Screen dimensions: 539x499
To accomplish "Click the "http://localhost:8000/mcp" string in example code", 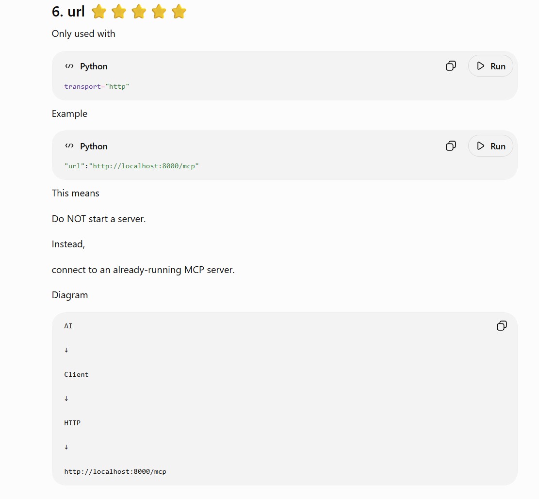I will click(144, 166).
